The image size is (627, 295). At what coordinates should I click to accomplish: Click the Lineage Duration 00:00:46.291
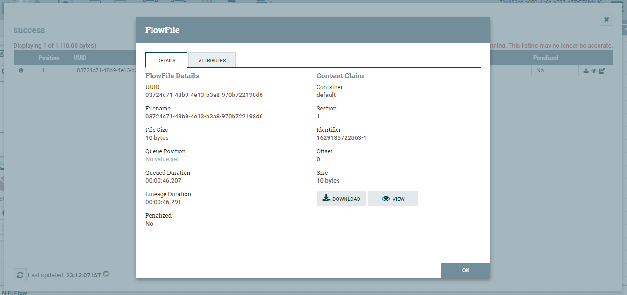[164, 202]
